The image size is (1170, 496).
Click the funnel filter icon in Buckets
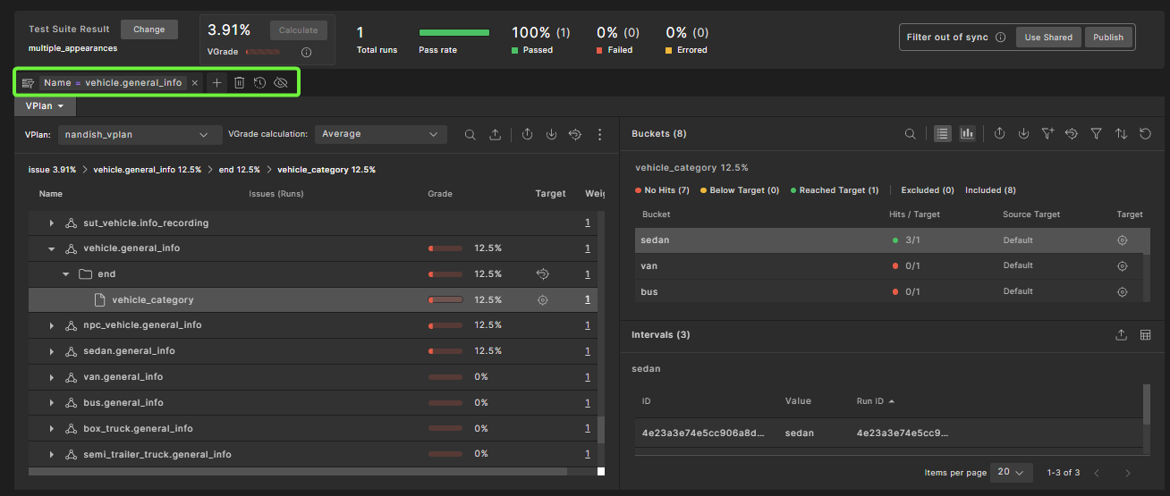tap(1096, 134)
